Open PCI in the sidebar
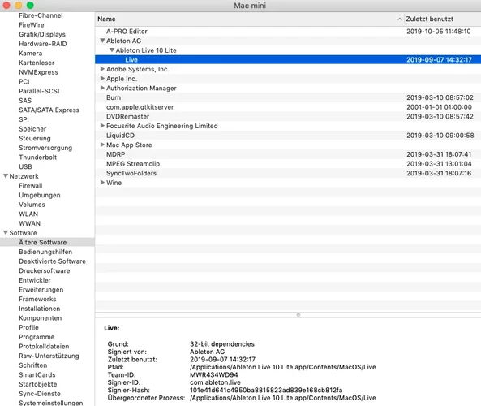 pyautogui.click(x=24, y=82)
